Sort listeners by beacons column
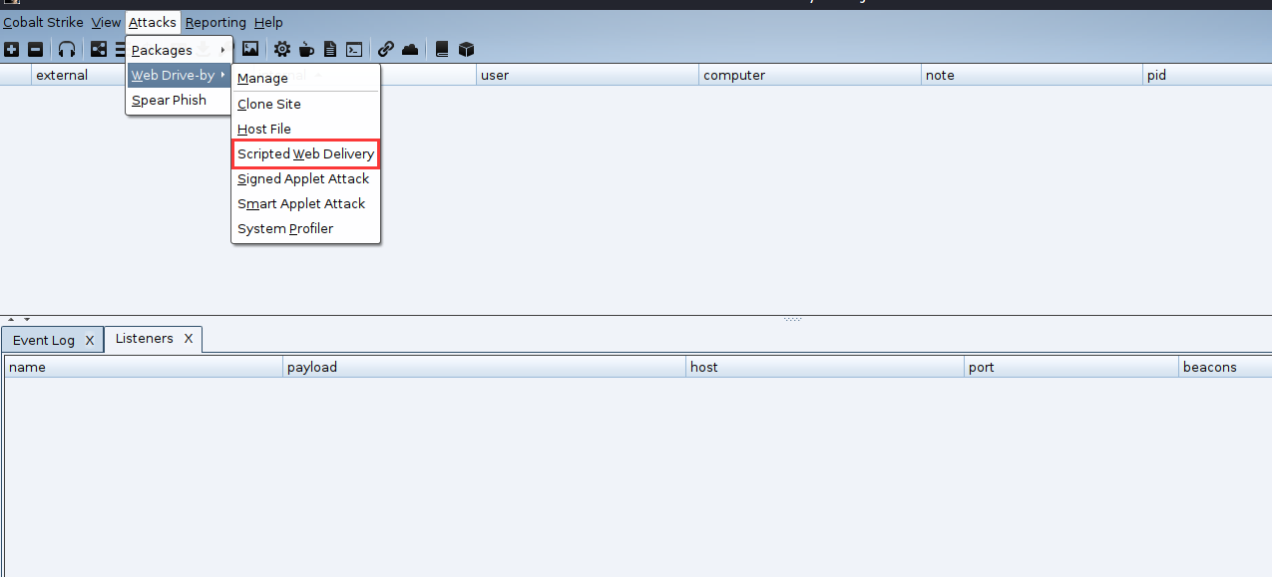 [x=1225, y=367]
